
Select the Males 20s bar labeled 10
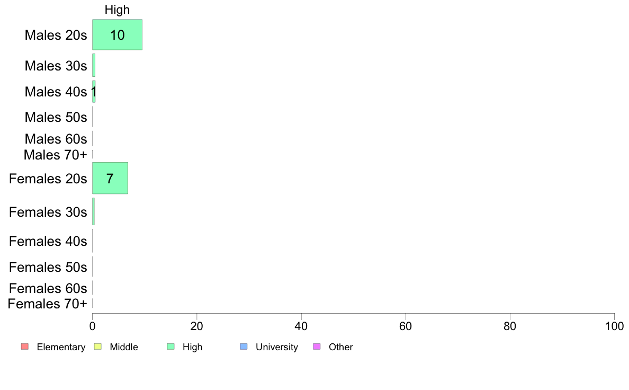pyautogui.click(x=117, y=34)
